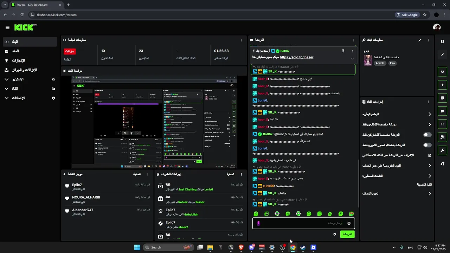Open the emoji picker smiley in chat input

click(349, 223)
